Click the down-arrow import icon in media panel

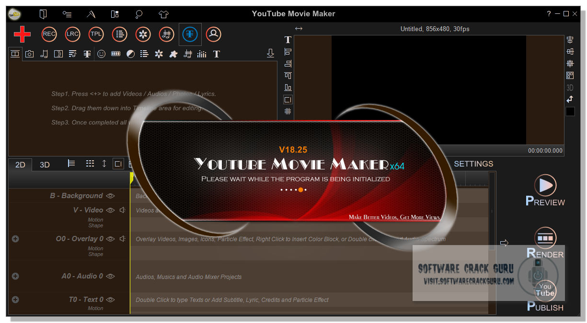(x=270, y=53)
